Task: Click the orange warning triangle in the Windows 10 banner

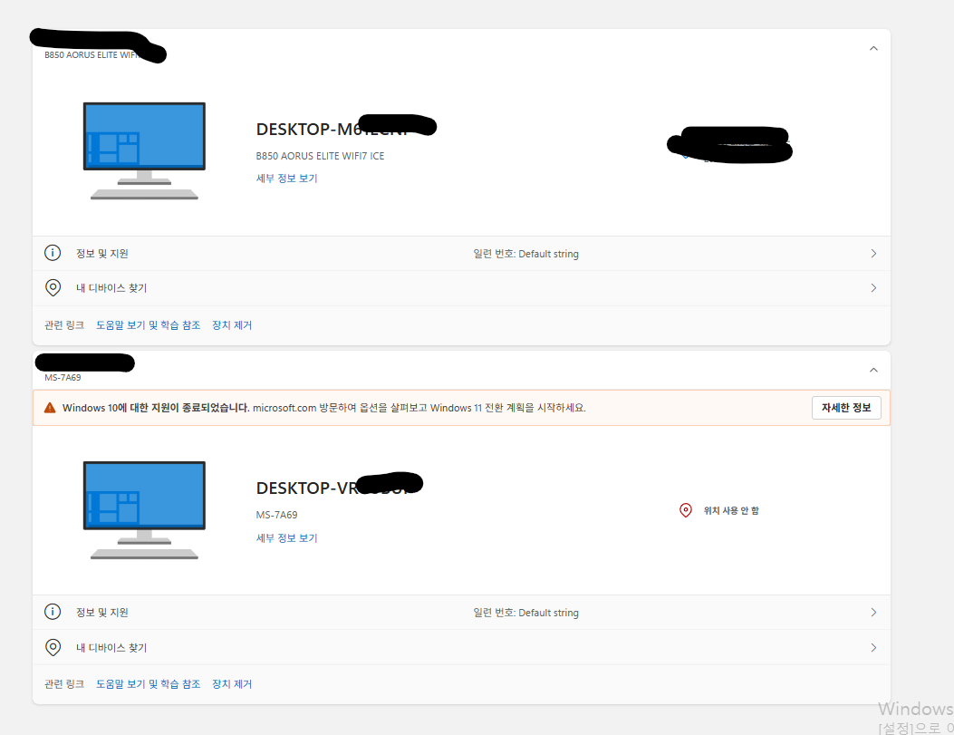Action: click(50, 408)
